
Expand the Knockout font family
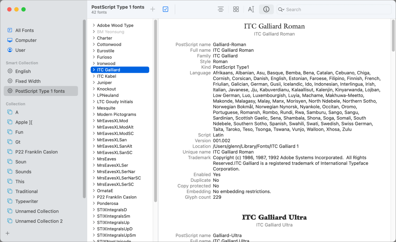(x=94, y=89)
